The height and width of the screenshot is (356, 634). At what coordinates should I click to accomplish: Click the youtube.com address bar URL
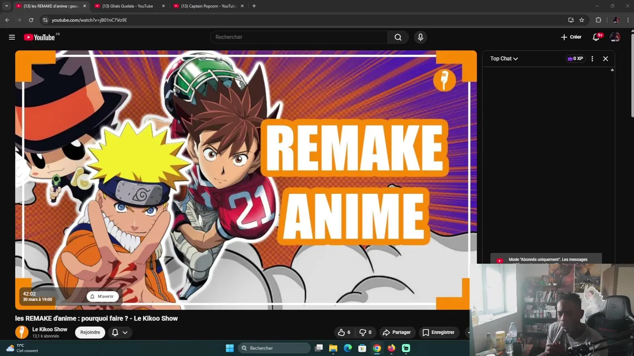(89, 20)
